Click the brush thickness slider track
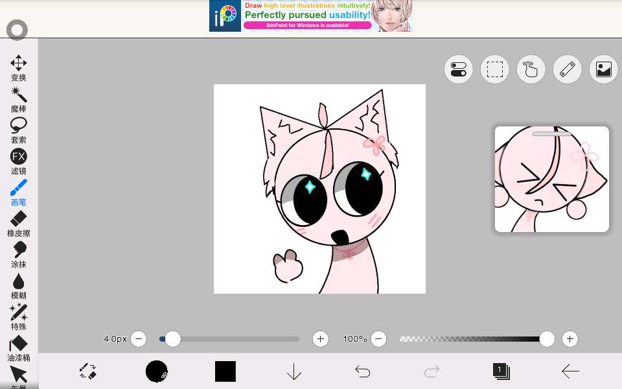The image size is (622, 389). [x=229, y=339]
